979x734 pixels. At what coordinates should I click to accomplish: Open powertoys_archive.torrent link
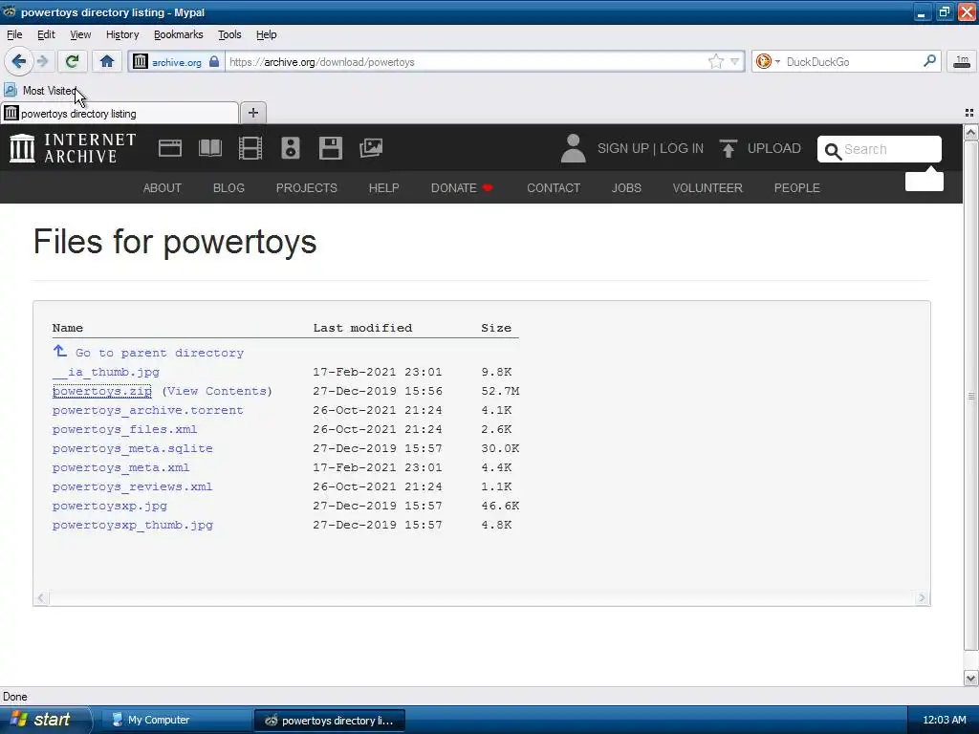coord(147,410)
